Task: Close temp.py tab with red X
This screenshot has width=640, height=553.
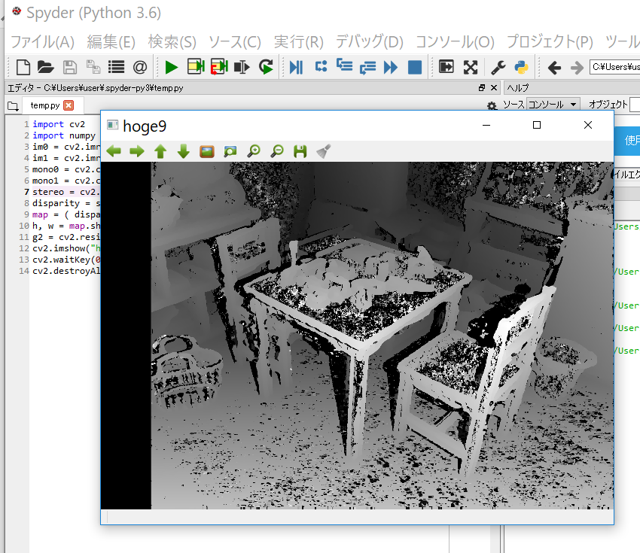Action: click(x=69, y=105)
